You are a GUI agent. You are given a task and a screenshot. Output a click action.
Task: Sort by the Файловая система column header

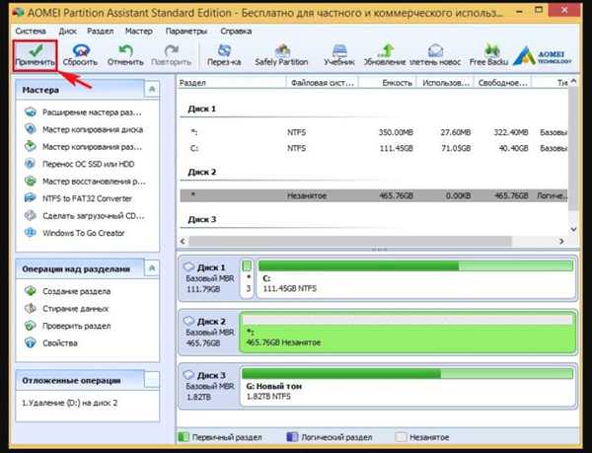pos(322,83)
